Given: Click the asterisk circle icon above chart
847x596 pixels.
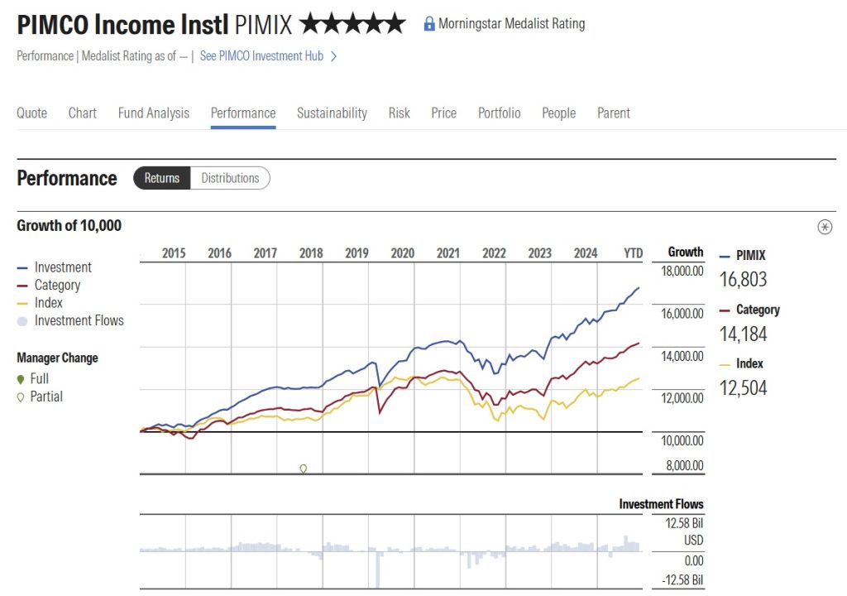Looking at the screenshot, I should tap(825, 227).
